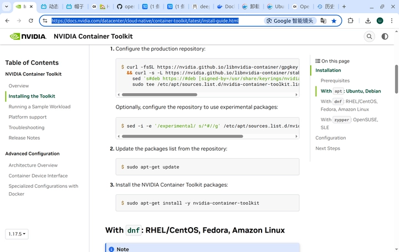Screen dimensions: 399x252
Task: Open the browser extensions puzzle icon
Action: point(350,20)
